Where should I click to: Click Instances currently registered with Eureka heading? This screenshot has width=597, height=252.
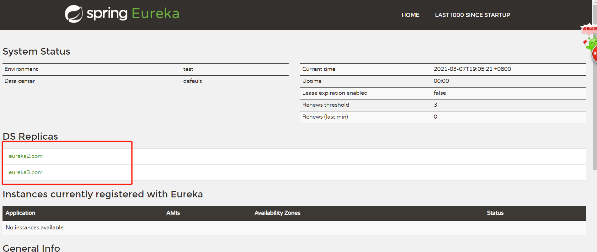103,194
